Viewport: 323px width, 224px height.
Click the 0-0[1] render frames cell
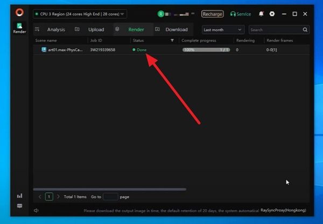(271, 50)
